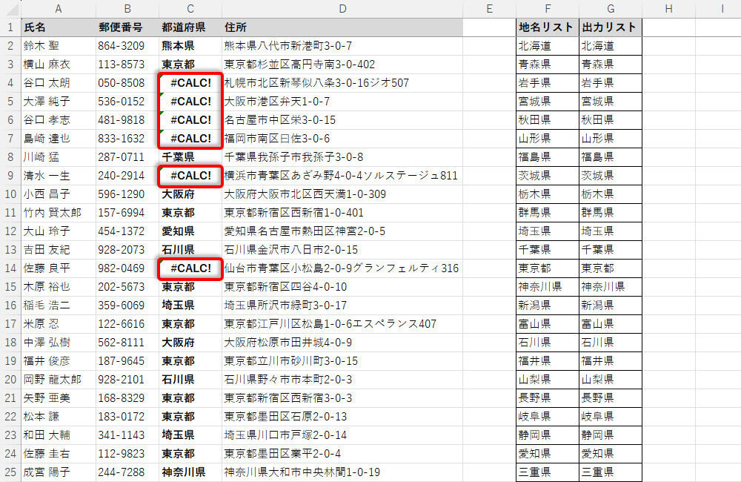This screenshot has width=741, height=482.
Task: Click the #CALC! error cell in row 9
Action: click(190, 176)
